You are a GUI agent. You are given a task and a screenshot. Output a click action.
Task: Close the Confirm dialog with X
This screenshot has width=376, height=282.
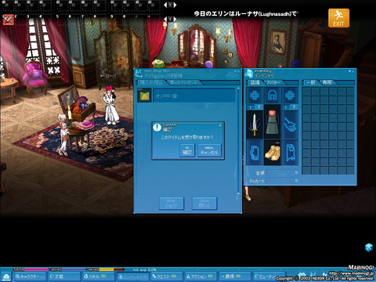220,125
